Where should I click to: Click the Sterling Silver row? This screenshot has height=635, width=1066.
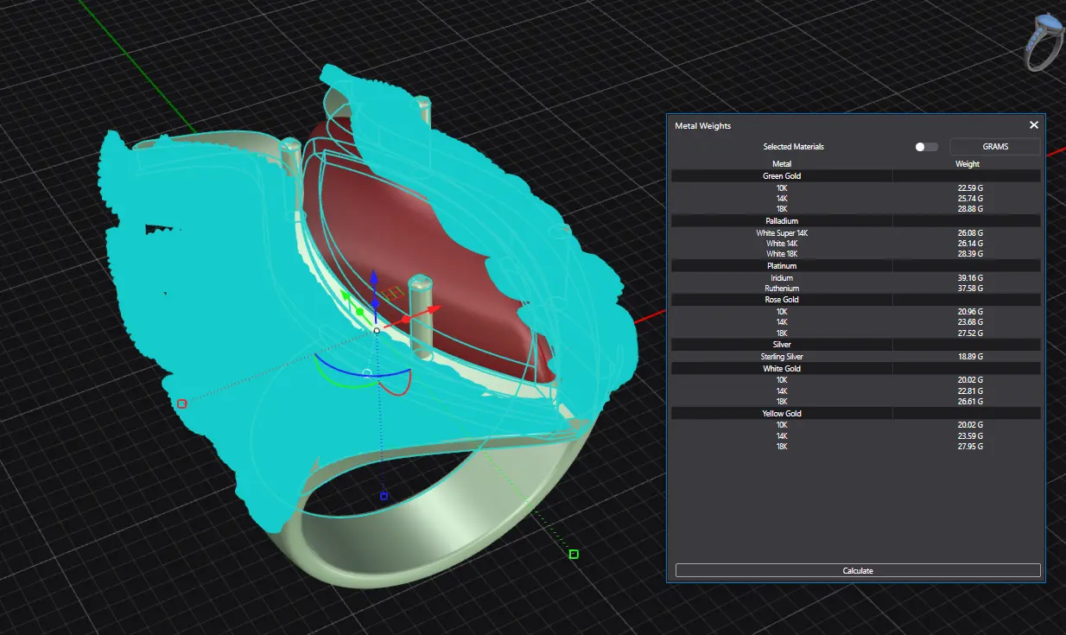(x=856, y=356)
